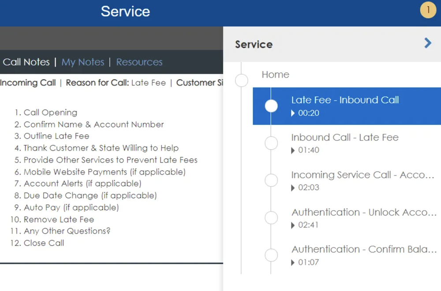The image size is (441, 291).
Task: Switch to the My Notes tab
Action: point(83,62)
